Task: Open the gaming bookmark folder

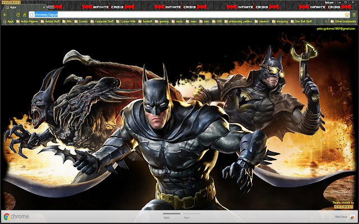Action: tap(162, 21)
